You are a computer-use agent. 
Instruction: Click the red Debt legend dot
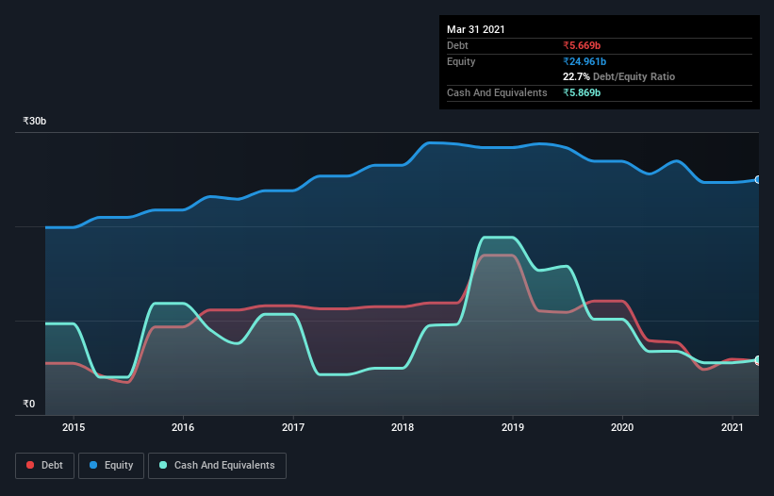pos(30,465)
